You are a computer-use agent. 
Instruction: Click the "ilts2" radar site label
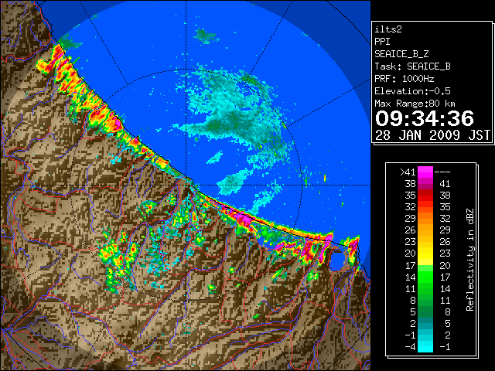coord(388,29)
